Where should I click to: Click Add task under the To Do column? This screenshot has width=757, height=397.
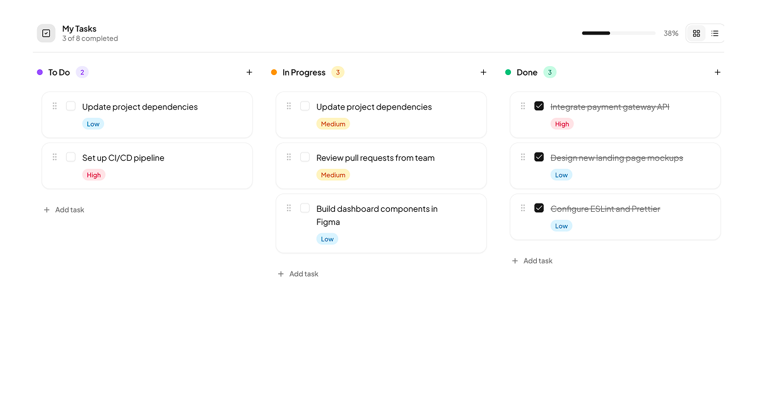point(64,209)
